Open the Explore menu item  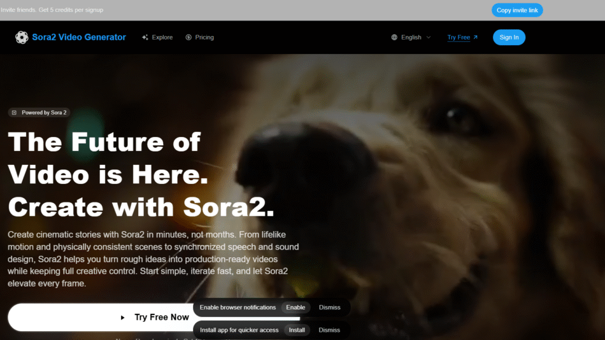[157, 38]
